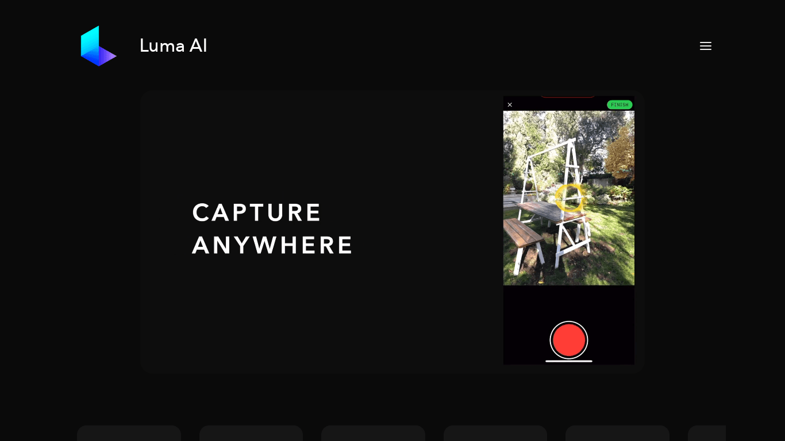Tap the red record button
This screenshot has width=785, height=441.
(569, 340)
